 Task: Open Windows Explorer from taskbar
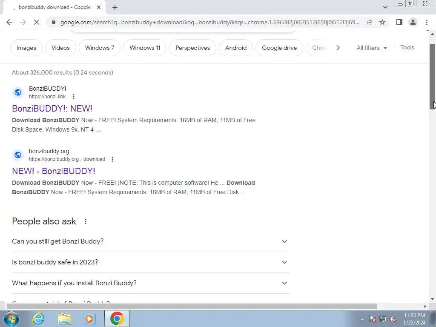point(64,318)
